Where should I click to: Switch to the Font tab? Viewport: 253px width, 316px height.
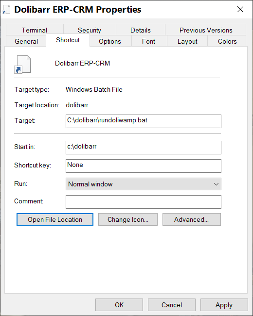pyautogui.click(x=148, y=41)
